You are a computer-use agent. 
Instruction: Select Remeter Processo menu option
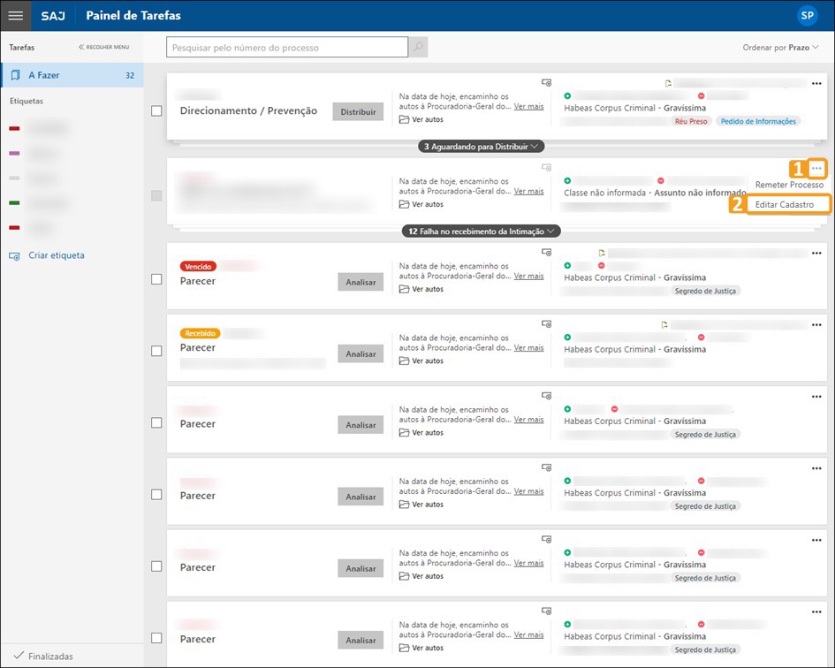[x=789, y=185]
